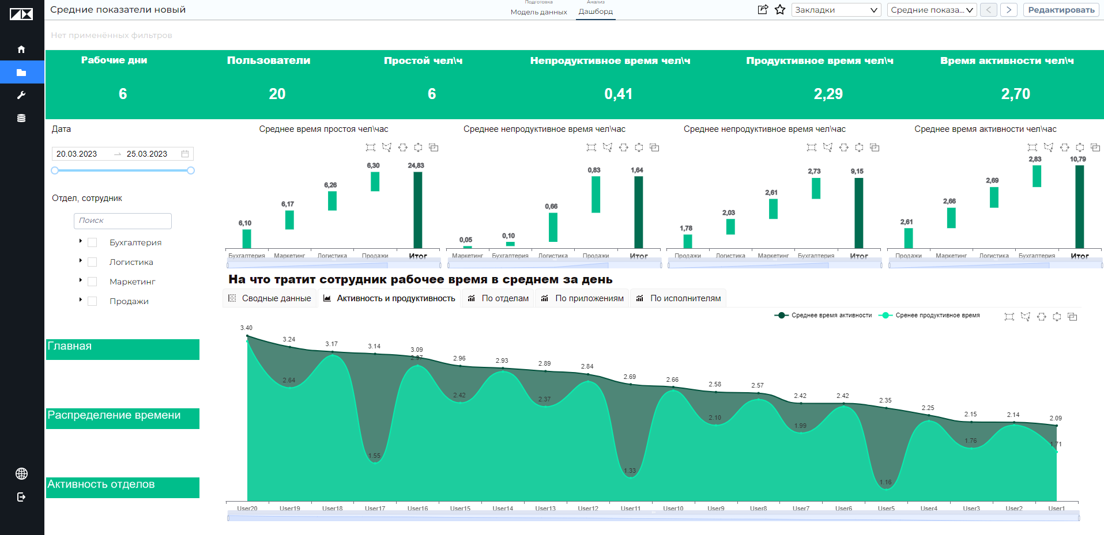Open the Закладки dropdown
The height and width of the screenshot is (535, 1104).
point(836,10)
